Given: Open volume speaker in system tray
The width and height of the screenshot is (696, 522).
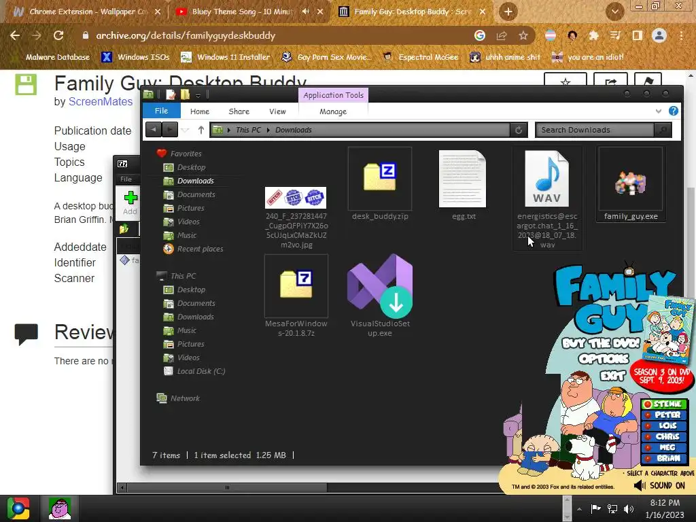Looking at the screenshot, I should (x=629, y=508).
